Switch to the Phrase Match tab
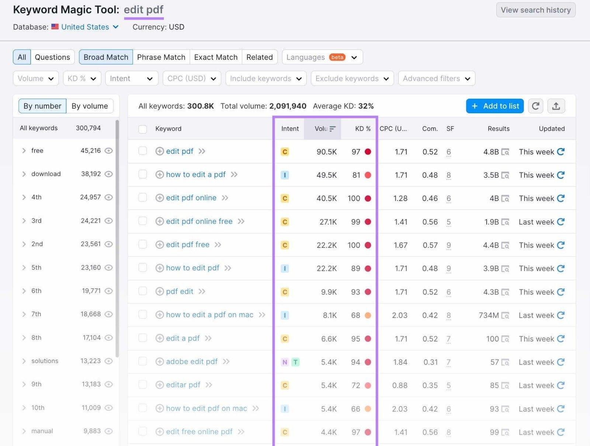This screenshot has height=446, width=590. pyautogui.click(x=161, y=57)
